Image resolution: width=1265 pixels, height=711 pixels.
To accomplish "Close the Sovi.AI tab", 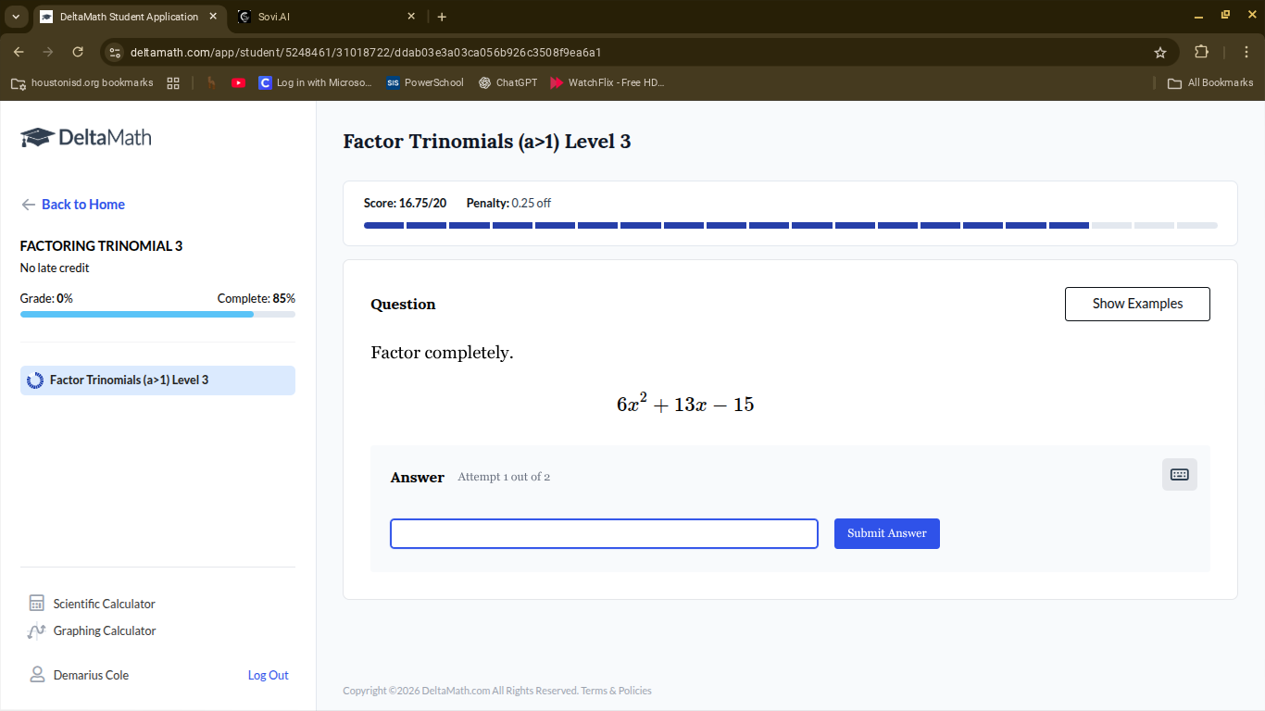I will [411, 17].
